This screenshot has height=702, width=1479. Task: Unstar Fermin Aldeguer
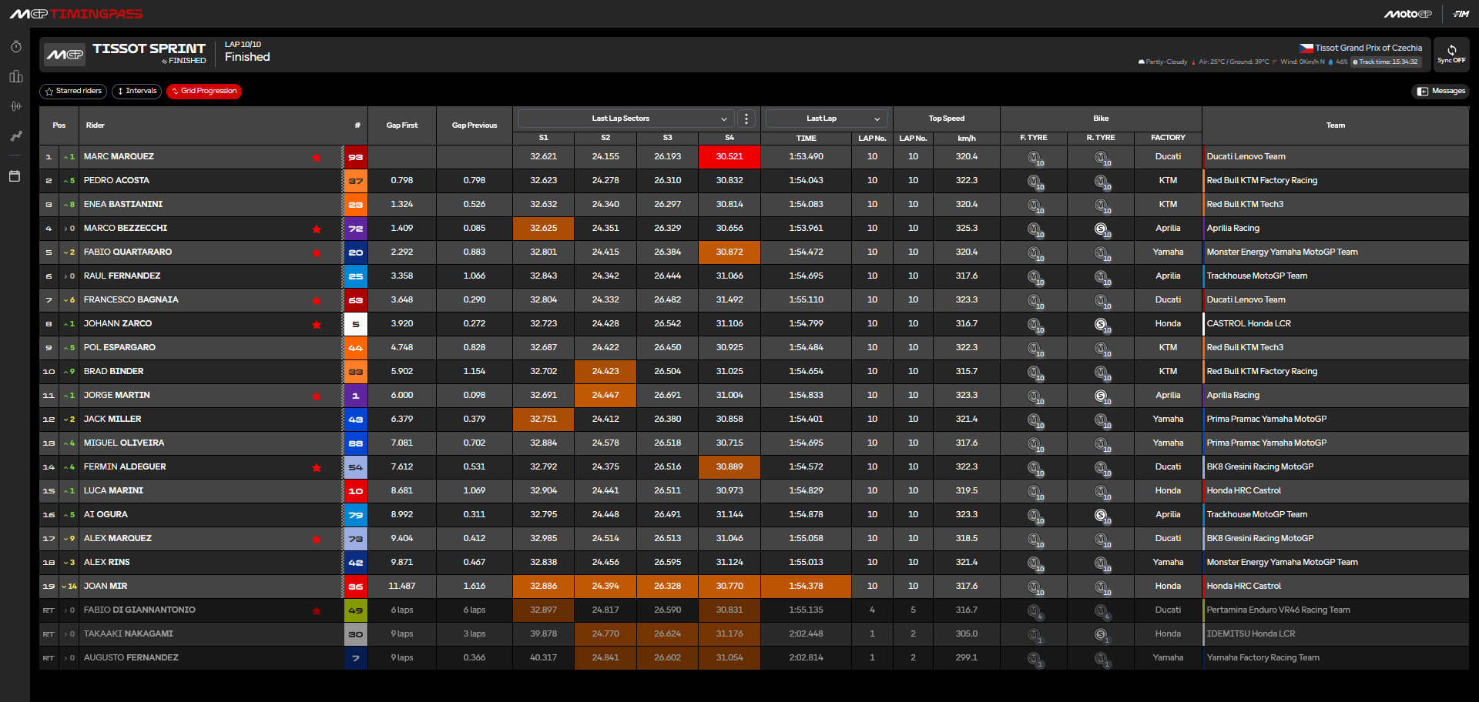(x=317, y=467)
